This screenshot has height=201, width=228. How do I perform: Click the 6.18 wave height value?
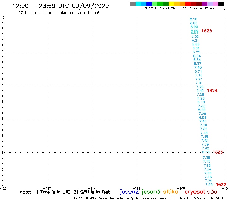[201, 102]
